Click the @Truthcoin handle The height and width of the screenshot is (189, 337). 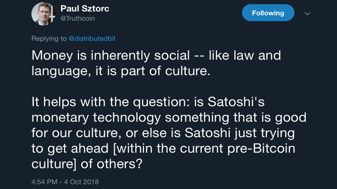(x=78, y=19)
